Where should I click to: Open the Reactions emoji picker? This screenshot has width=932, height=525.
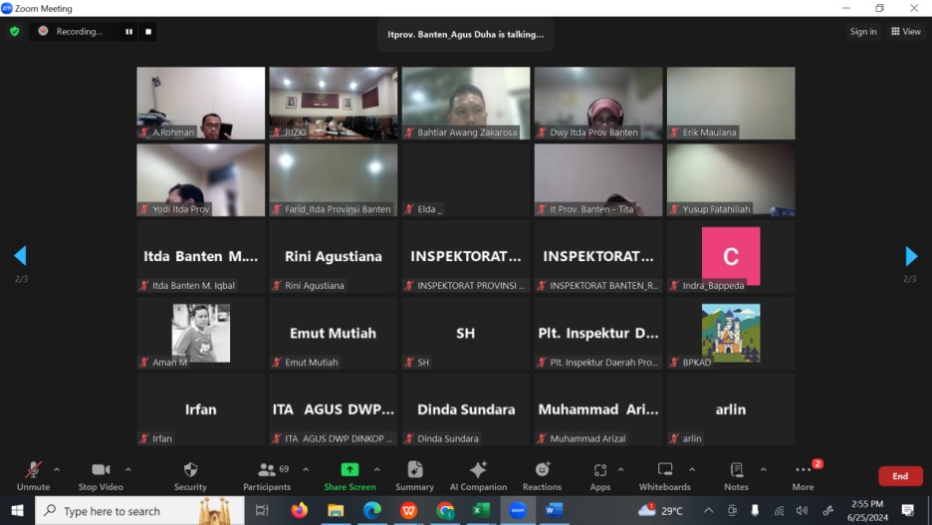(x=542, y=470)
